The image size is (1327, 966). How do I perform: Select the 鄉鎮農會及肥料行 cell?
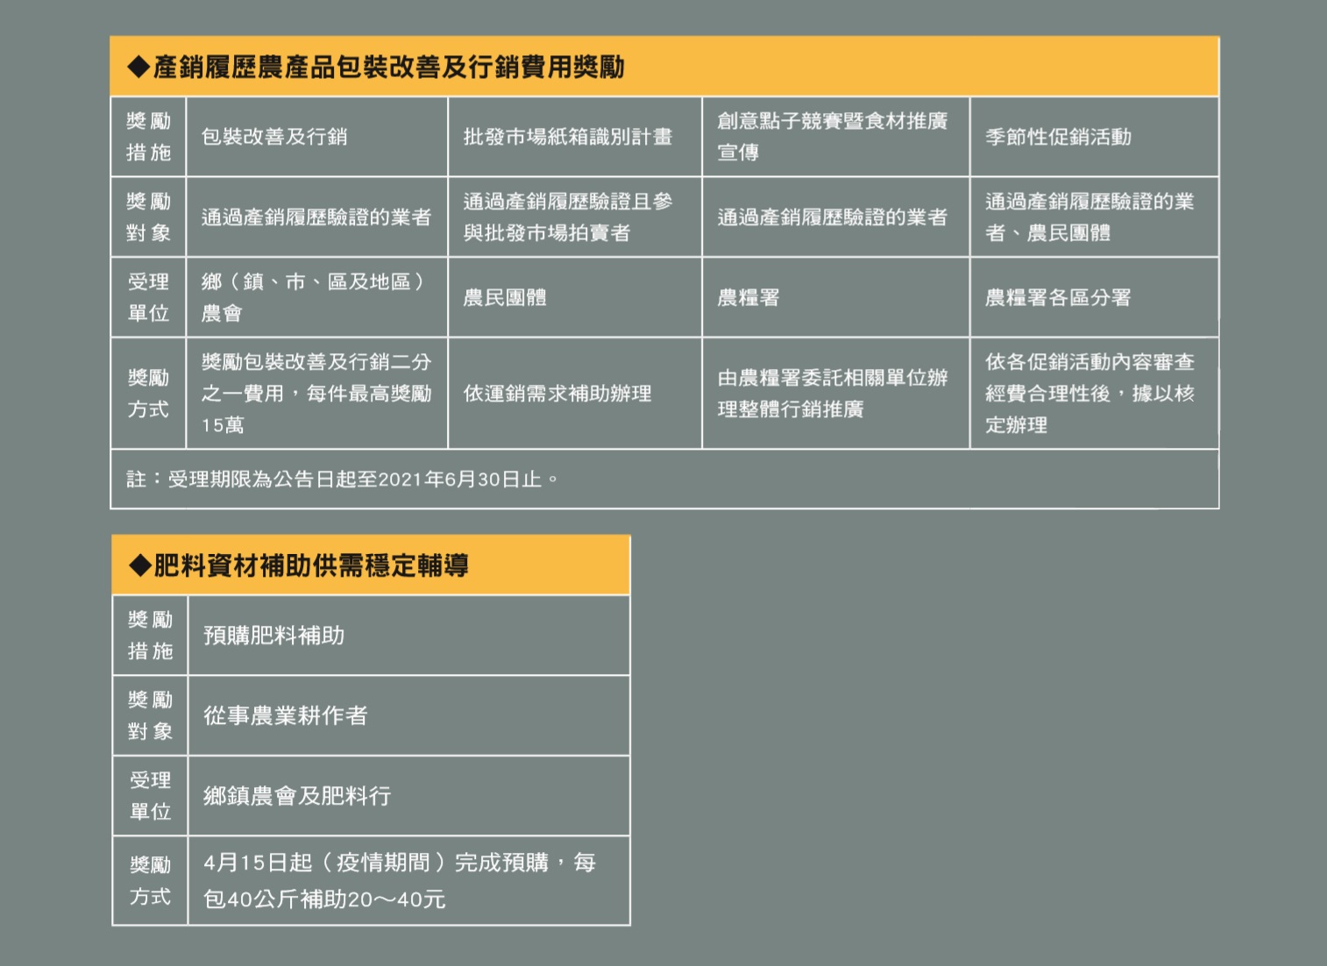click(x=297, y=796)
